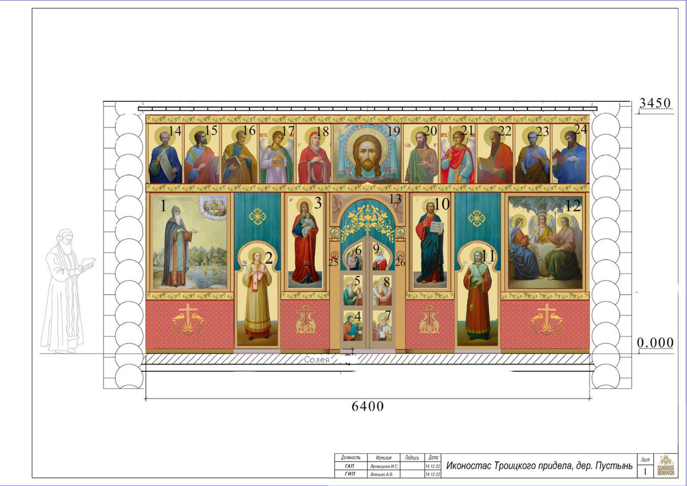Select the date 14.12.22 in the ГАП row

tap(432, 467)
